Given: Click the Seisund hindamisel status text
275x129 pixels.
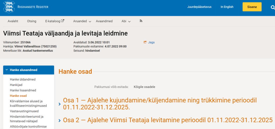Looking at the screenshot, I should tap(92, 51).
